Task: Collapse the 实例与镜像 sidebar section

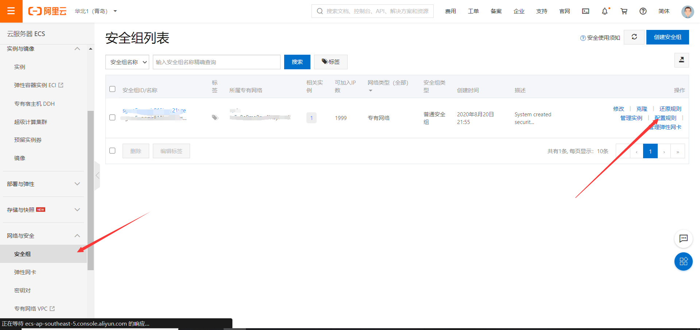Action: coord(77,48)
